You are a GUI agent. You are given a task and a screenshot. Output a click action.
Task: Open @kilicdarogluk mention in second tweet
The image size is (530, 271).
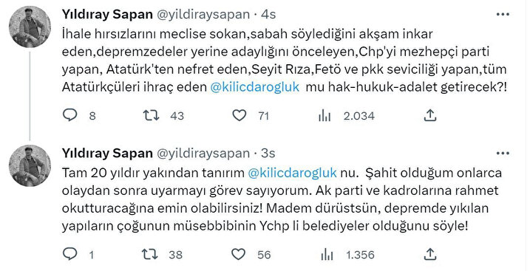pos(293,173)
